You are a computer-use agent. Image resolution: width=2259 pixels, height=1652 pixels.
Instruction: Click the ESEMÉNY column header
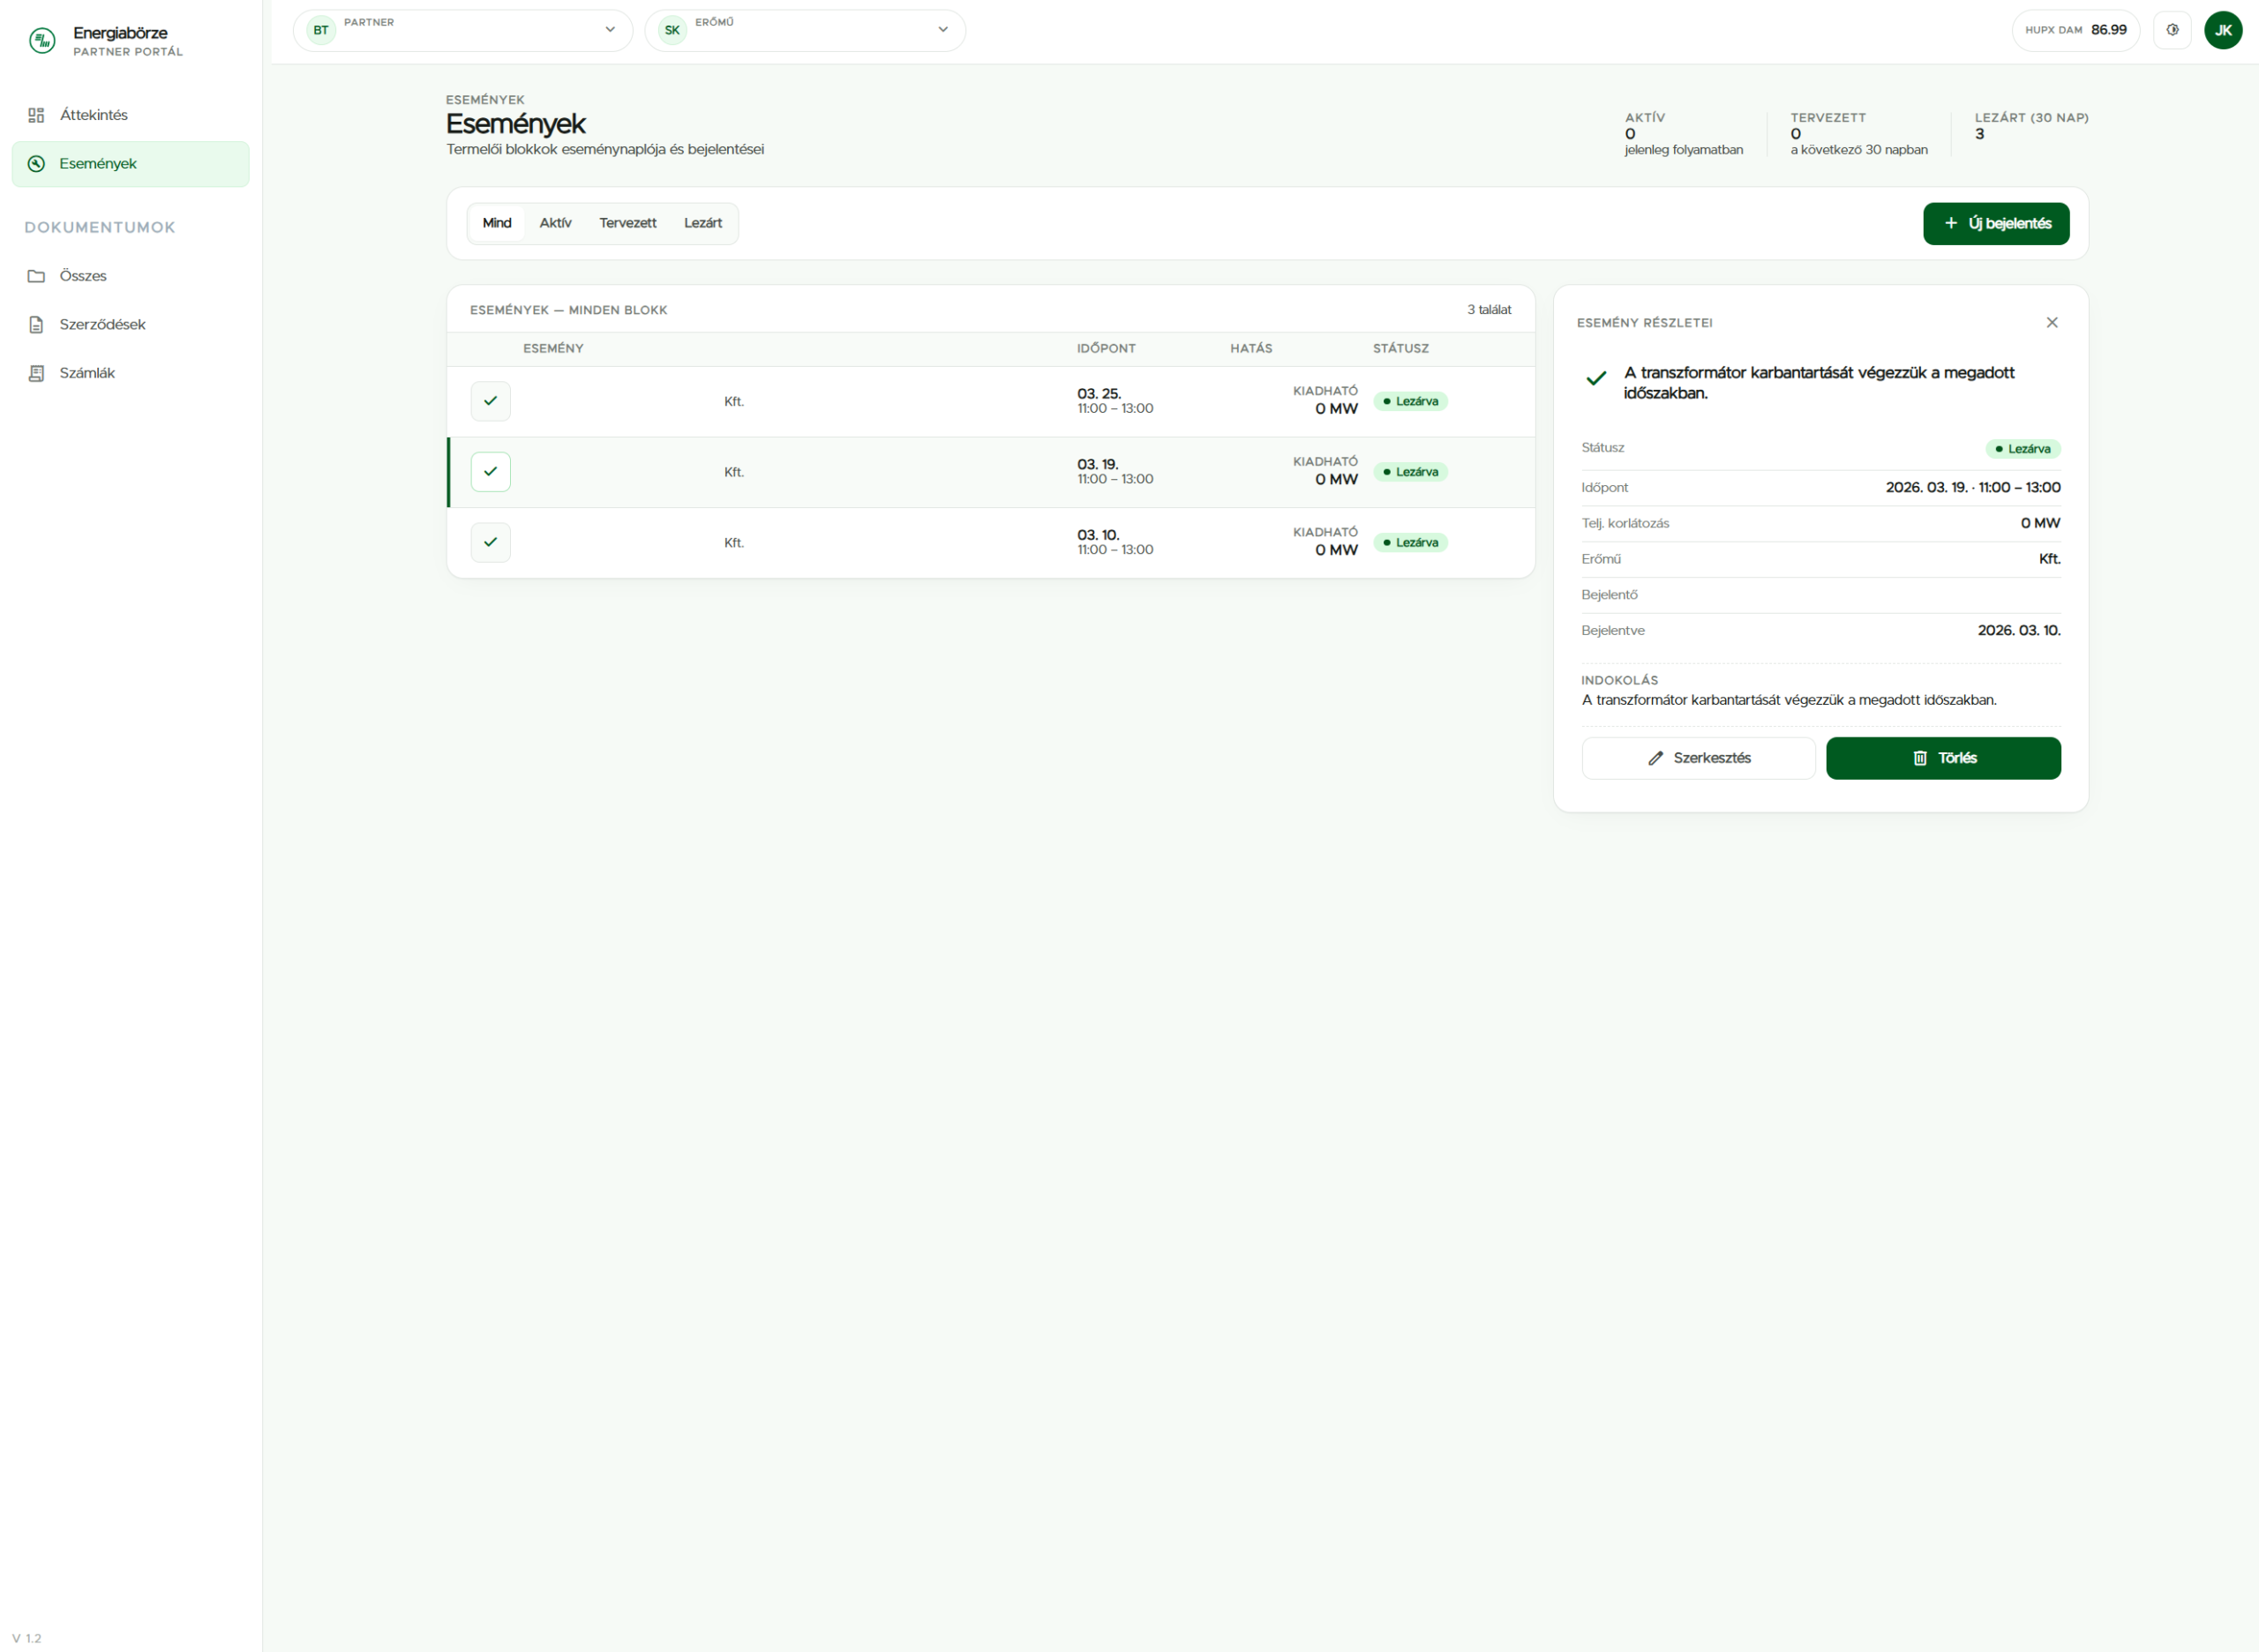click(552, 349)
